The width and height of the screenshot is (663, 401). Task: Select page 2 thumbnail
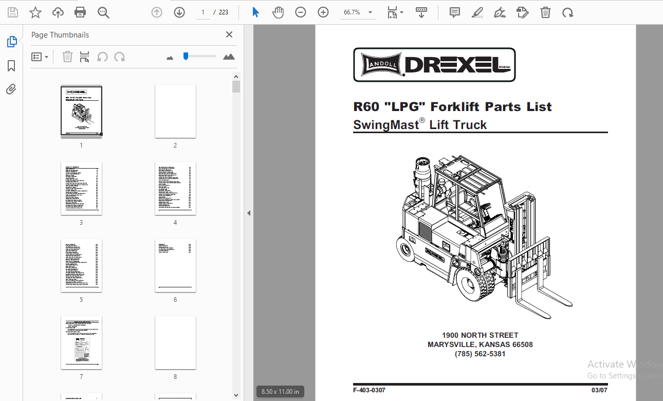coord(175,111)
